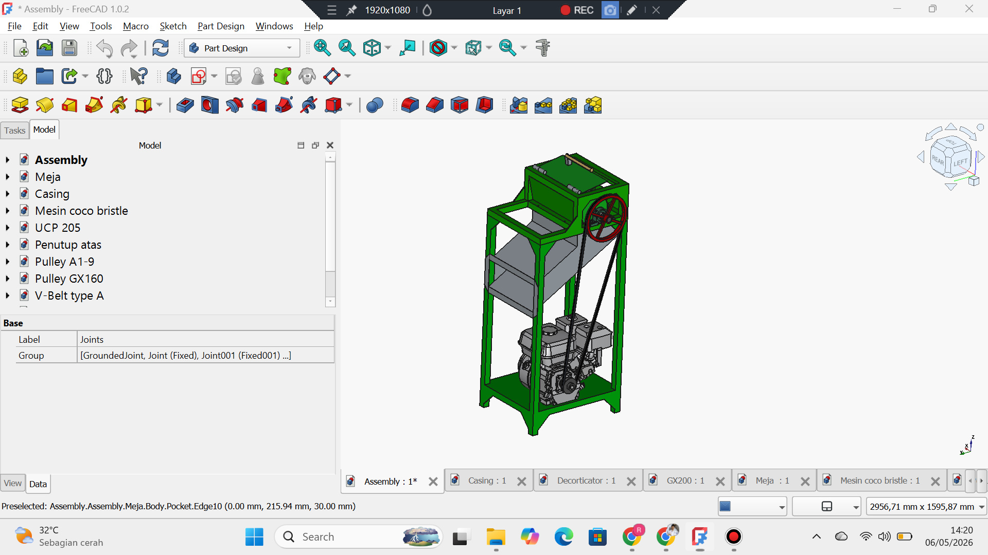The width and height of the screenshot is (988, 555).
Task: Click the Polar pattern icon
Action: (x=568, y=105)
